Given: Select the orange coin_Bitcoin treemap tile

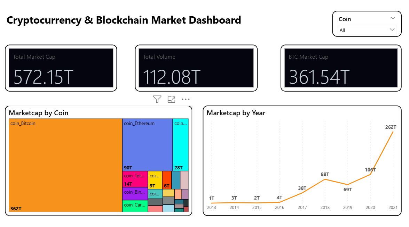Looking at the screenshot, I should click(x=65, y=165).
